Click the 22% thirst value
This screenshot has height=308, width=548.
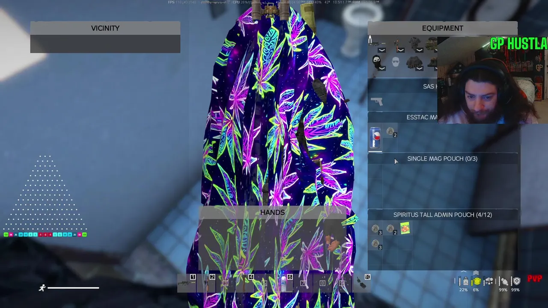coord(464,290)
